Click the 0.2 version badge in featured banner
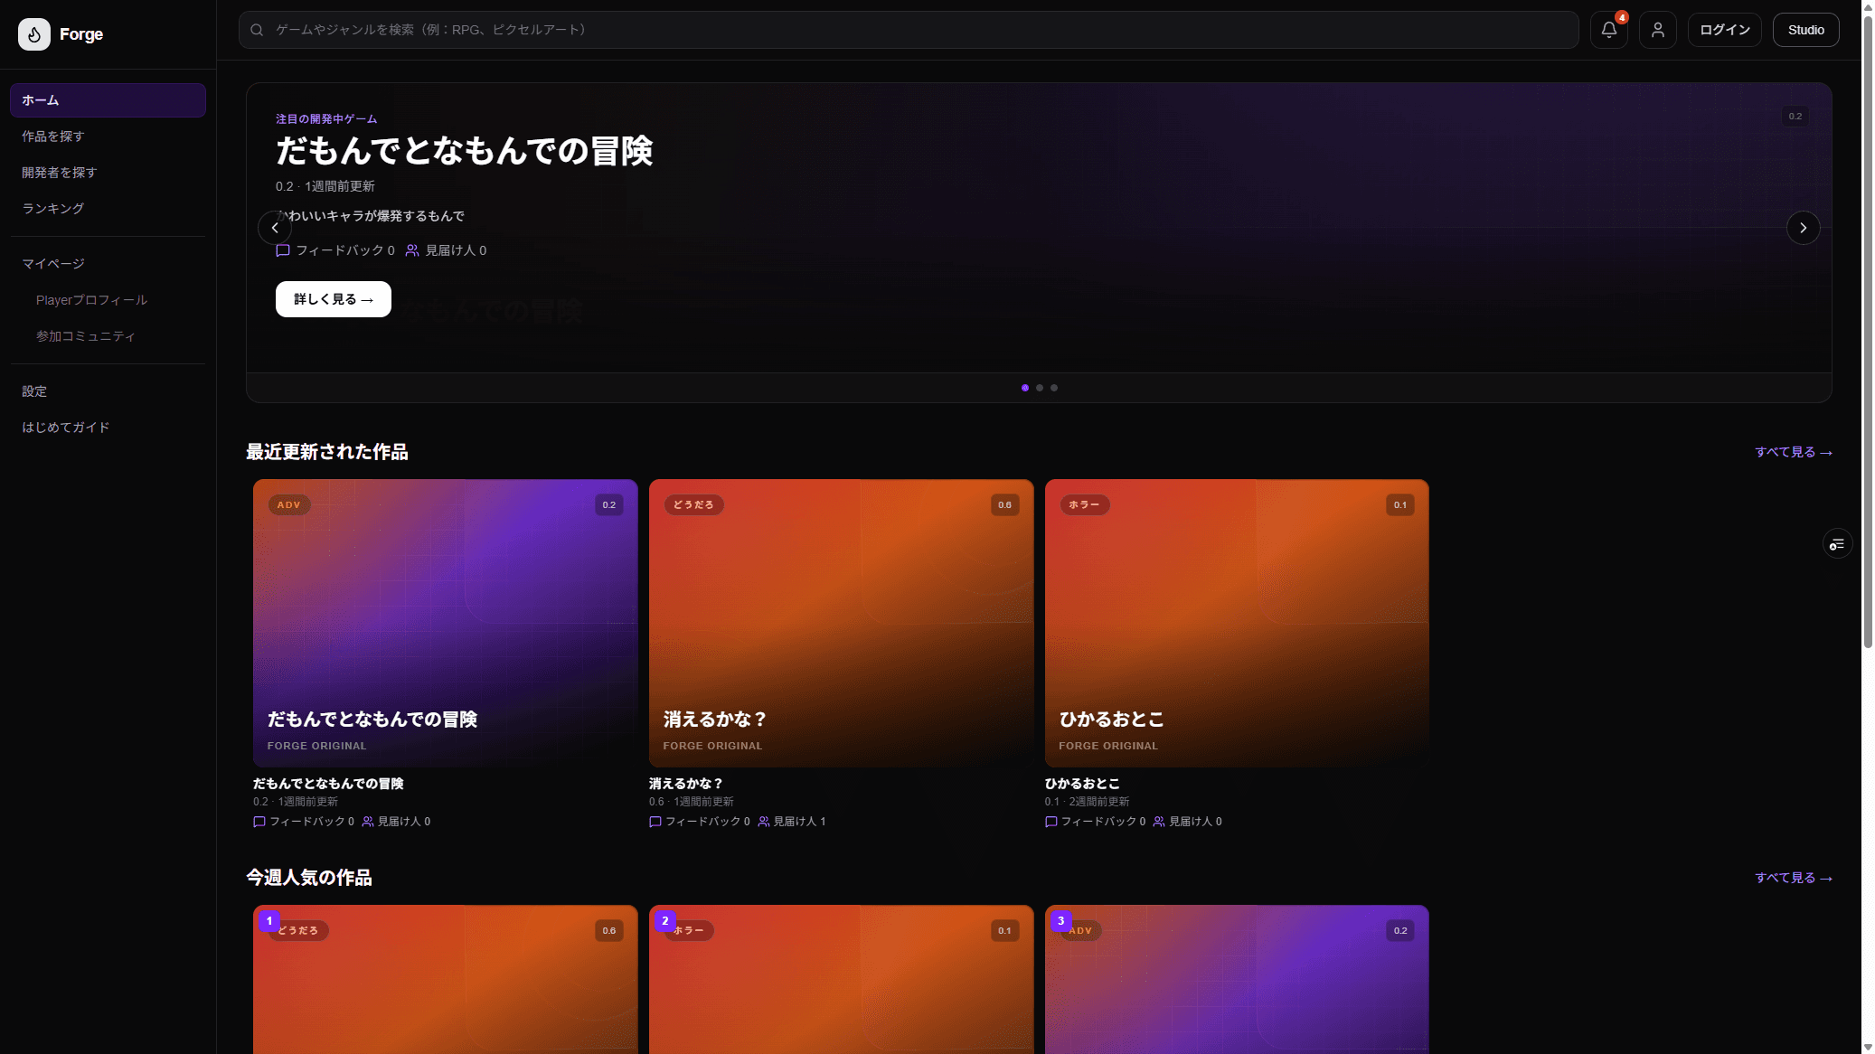The width and height of the screenshot is (1875, 1054). click(1795, 117)
